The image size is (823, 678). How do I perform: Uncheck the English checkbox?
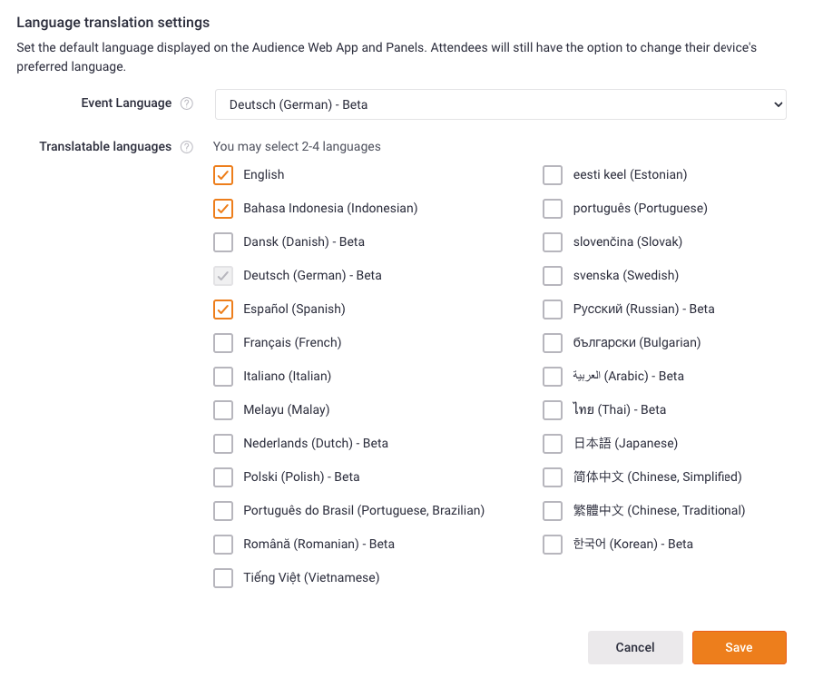point(223,174)
